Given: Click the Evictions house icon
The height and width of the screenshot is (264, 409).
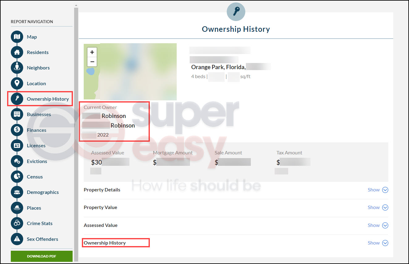Looking at the screenshot, I should point(17,161).
